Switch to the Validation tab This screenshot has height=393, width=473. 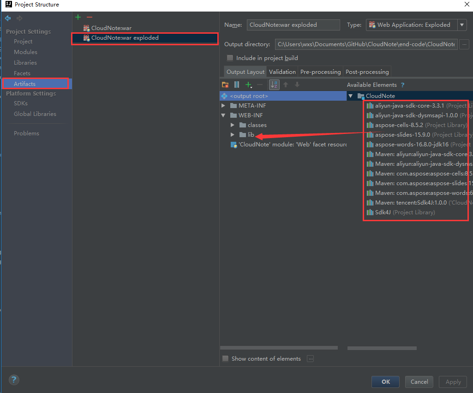tap(282, 72)
